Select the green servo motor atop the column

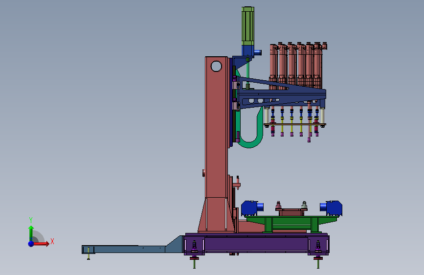[x=247, y=26]
